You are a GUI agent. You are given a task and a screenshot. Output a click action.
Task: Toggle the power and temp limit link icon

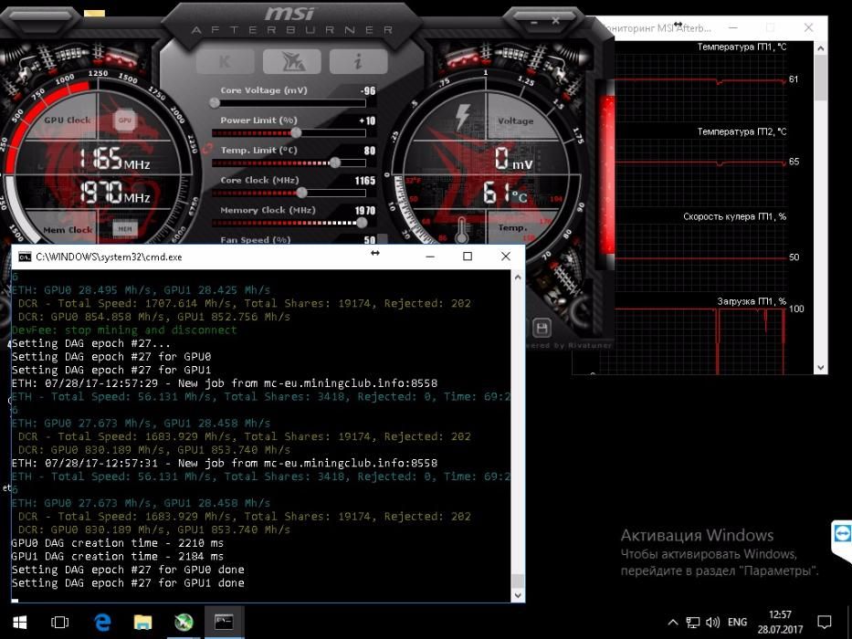[206, 148]
